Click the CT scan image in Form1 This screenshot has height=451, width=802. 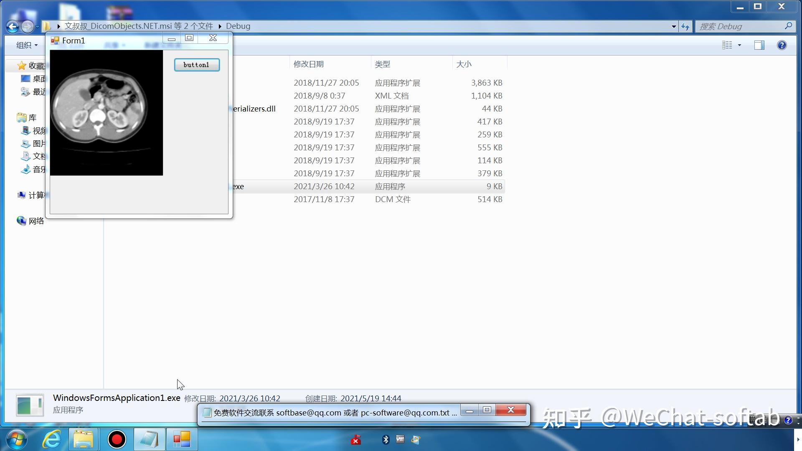tap(106, 113)
